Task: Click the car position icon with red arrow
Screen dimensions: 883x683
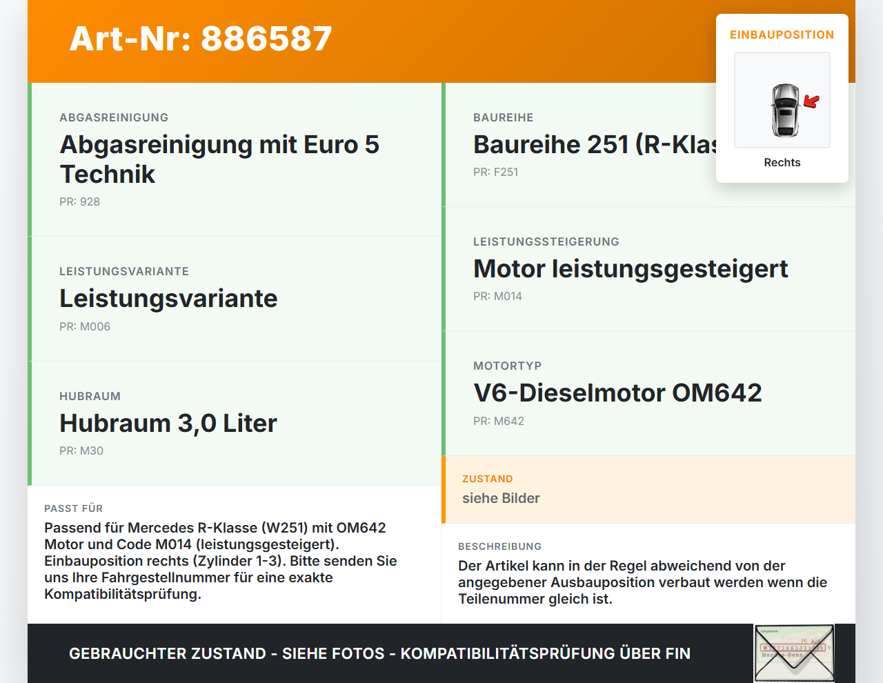Action: tap(782, 100)
